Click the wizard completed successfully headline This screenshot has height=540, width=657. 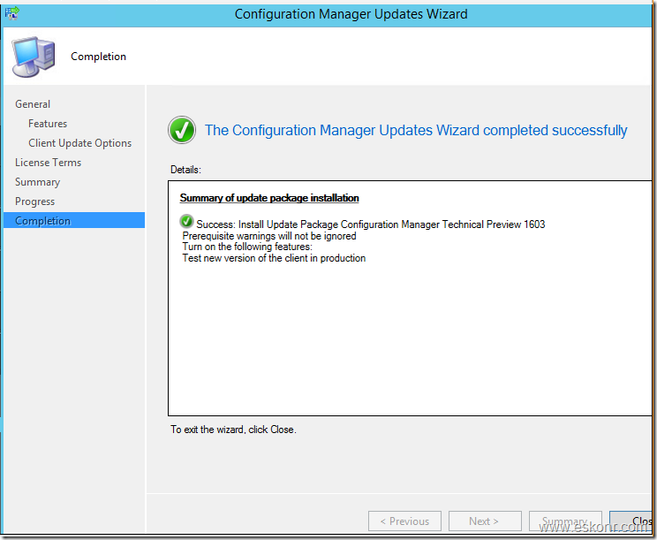pyautogui.click(x=416, y=131)
